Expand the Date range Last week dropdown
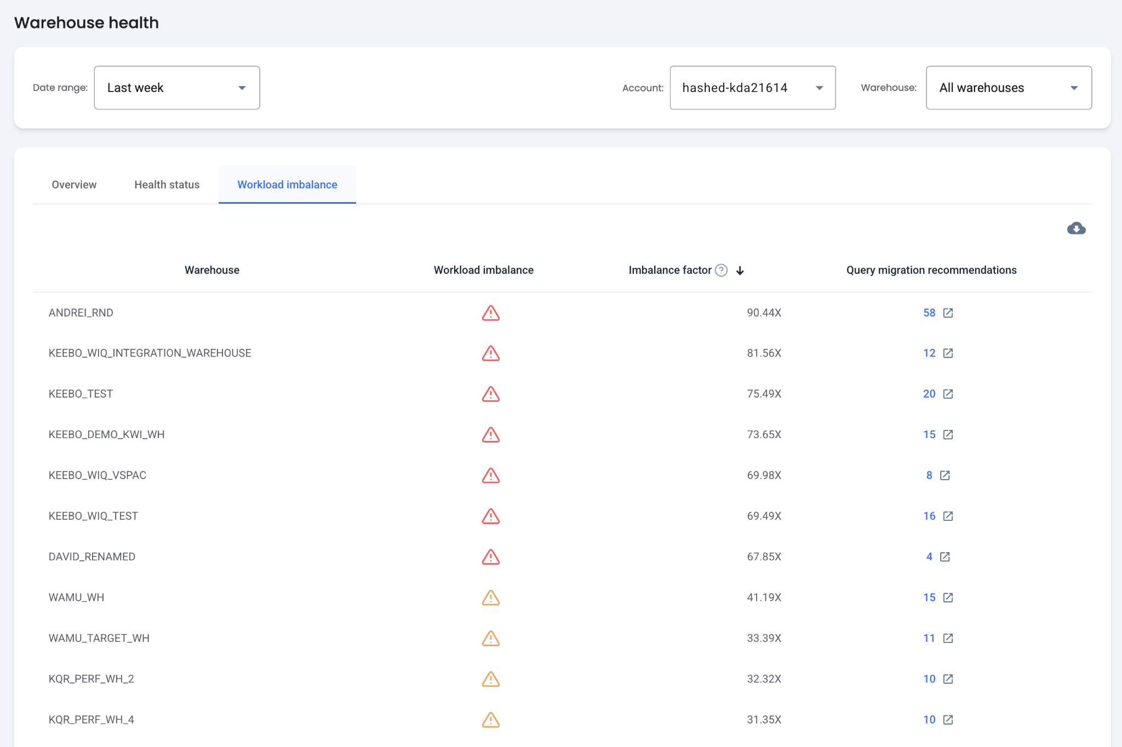Viewport: 1122px width, 747px height. pos(177,88)
